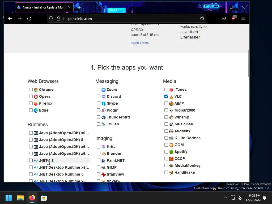Uncheck the VLC checkbox

pos(166,96)
